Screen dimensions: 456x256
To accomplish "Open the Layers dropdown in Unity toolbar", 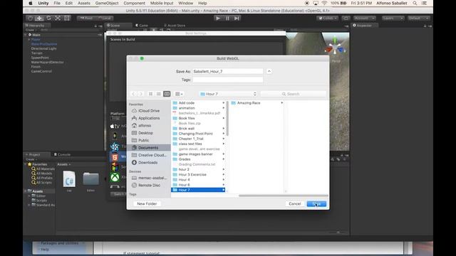I will [x=393, y=18].
